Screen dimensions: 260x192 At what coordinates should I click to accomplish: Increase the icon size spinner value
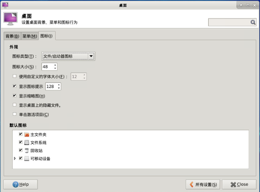(x=55, y=65)
